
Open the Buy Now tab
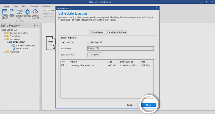pos(34,6)
